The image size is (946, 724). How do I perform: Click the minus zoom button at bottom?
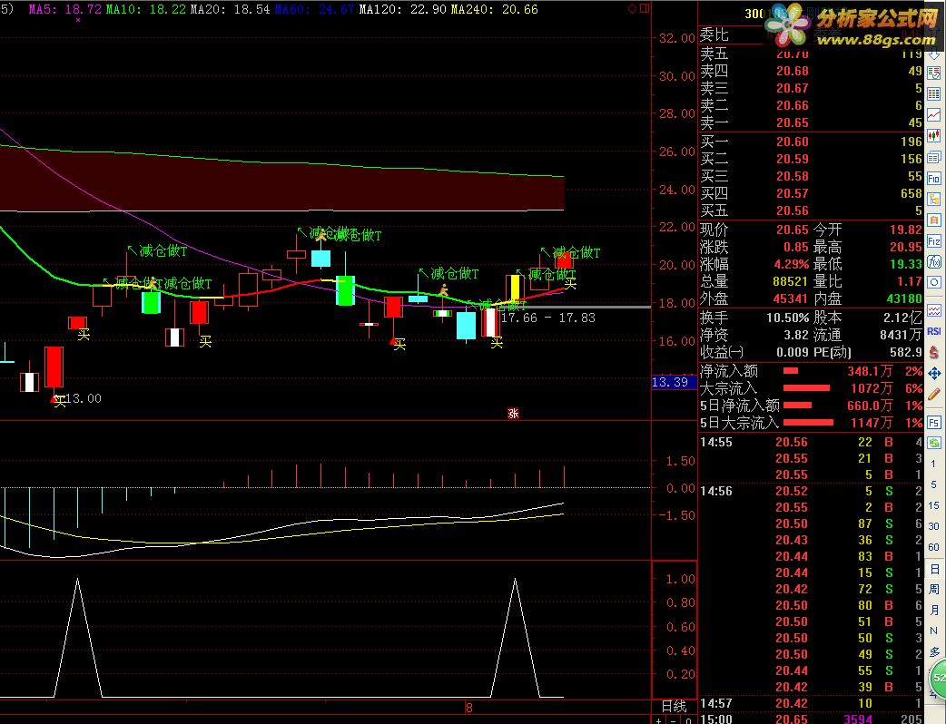(674, 719)
